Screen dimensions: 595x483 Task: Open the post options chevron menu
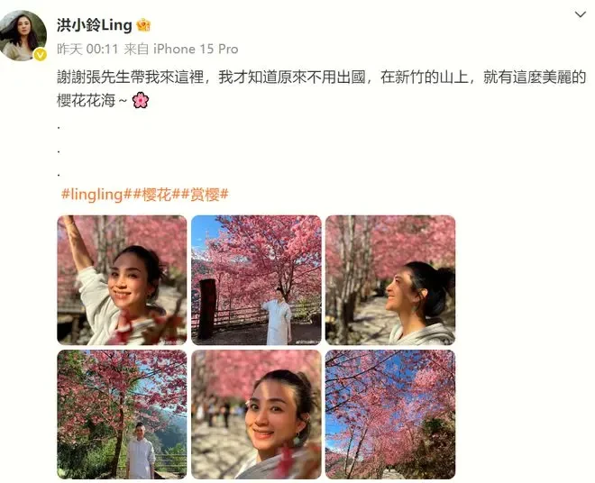(x=581, y=14)
